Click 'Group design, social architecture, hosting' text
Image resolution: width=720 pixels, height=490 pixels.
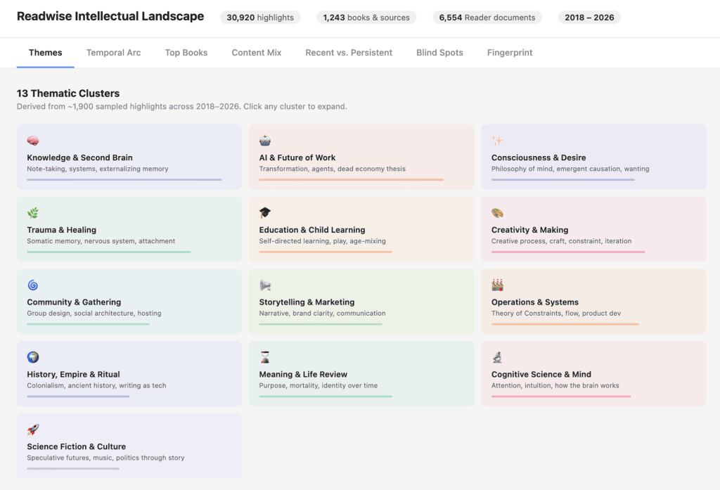(x=94, y=314)
